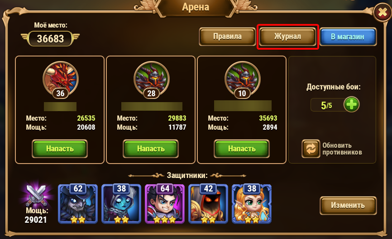
Task: Select level 64 purple-framed hero
Action: [x=165, y=204]
